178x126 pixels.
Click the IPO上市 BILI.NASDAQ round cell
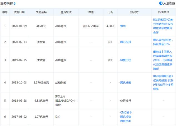pos(66,101)
